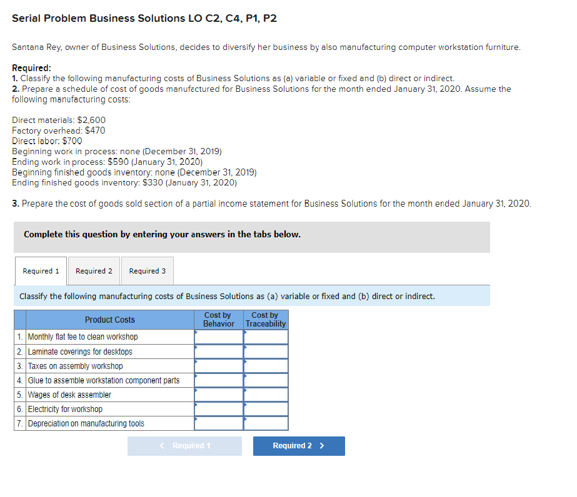This screenshot has height=497, width=577.
Task: Click the 'Electricity for workshop' row label
Action: pos(65,409)
